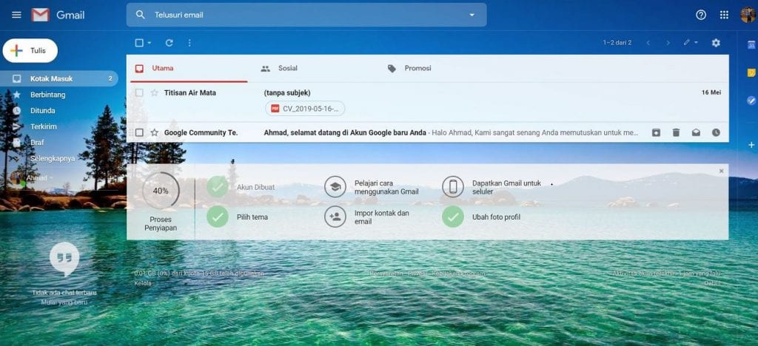The image size is (758, 346).
Task: Click the Detail account activity link
Action: [x=712, y=283]
